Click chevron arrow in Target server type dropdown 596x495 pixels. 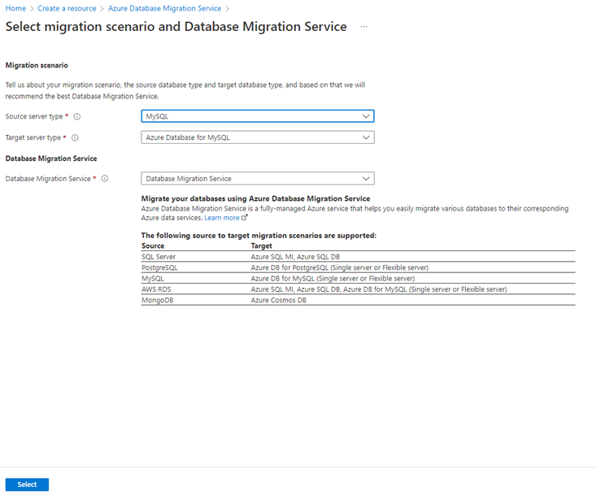[x=366, y=137]
